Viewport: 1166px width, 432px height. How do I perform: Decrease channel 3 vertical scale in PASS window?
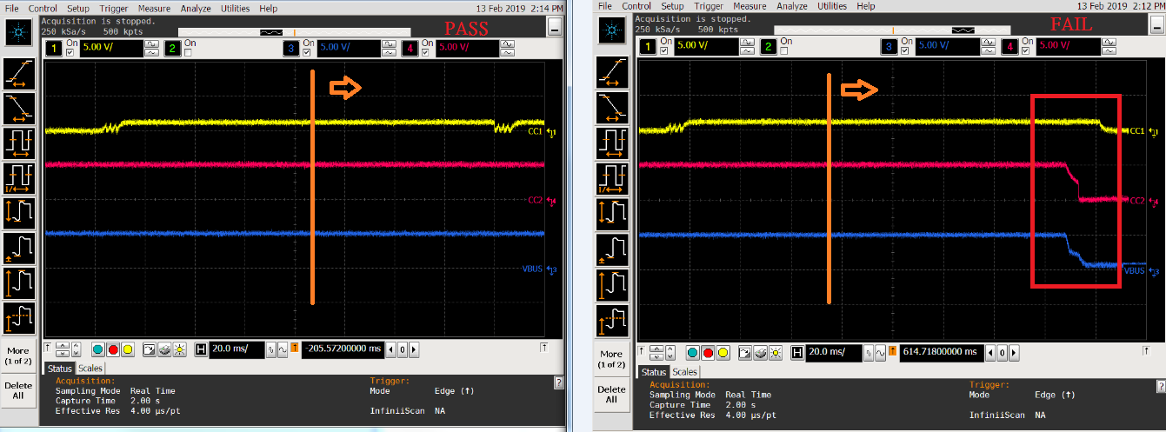point(389,52)
